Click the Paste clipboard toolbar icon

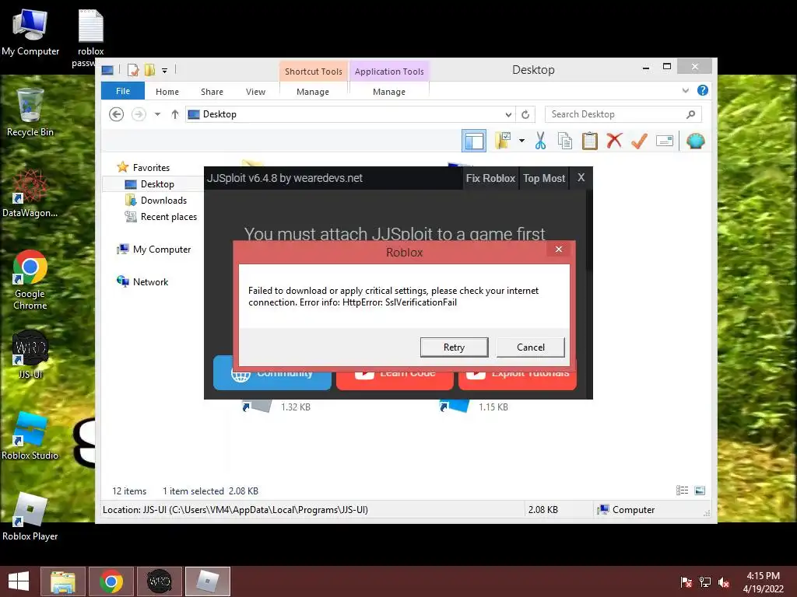coord(590,141)
